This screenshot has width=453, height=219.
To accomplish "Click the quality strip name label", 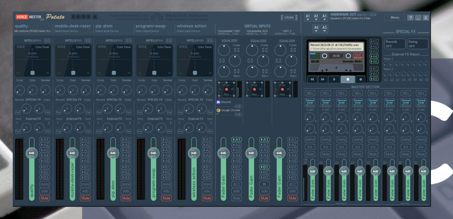I will [21, 26].
